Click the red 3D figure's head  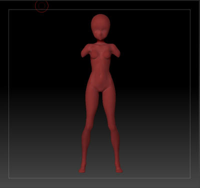[100, 26]
